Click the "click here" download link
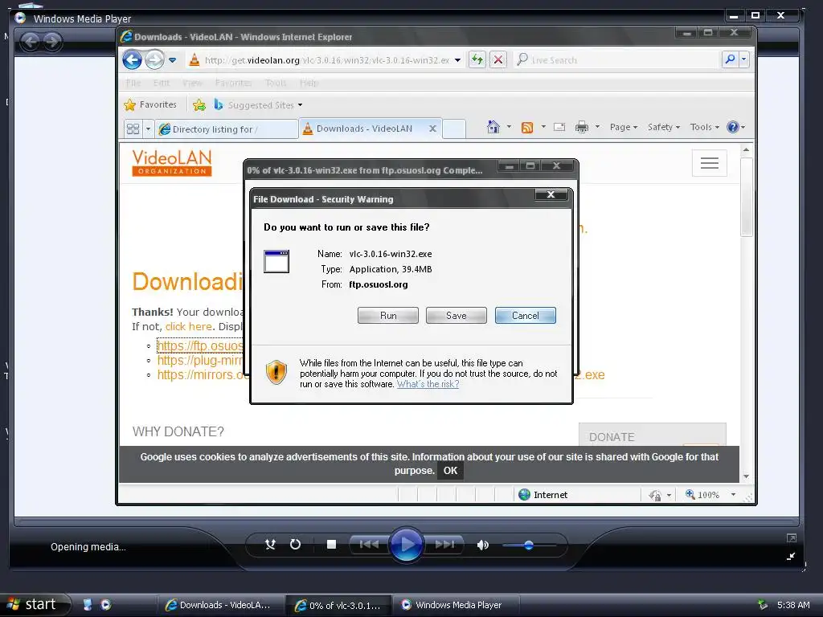Screen dimensions: 823x617 click(188, 326)
